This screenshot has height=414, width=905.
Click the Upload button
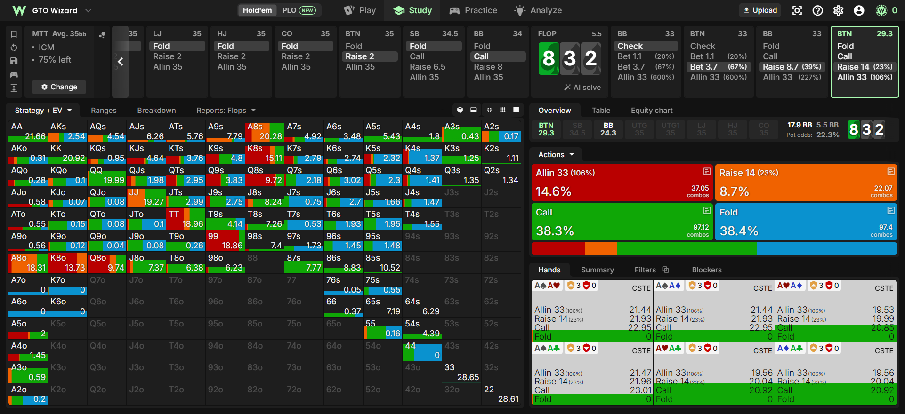[760, 10]
